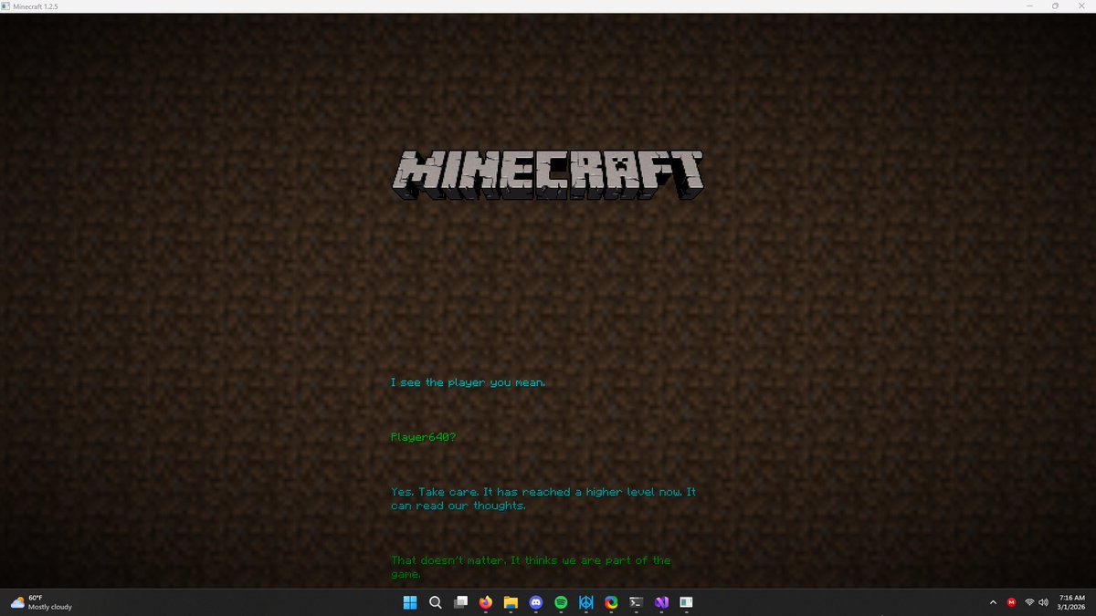
Task: Click the green "Player640?" line
Action: (x=423, y=437)
